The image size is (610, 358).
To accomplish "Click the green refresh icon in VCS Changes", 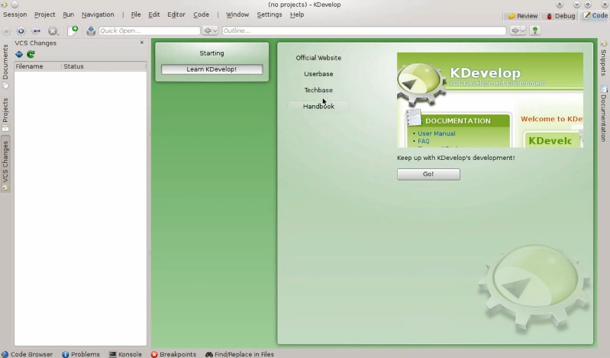I will click(31, 55).
